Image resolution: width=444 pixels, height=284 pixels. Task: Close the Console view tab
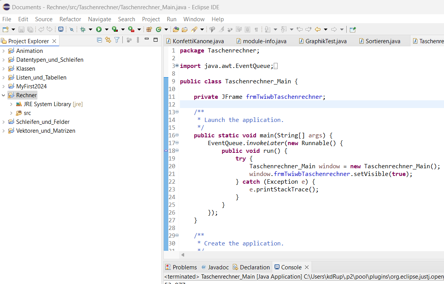click(307, 267)
